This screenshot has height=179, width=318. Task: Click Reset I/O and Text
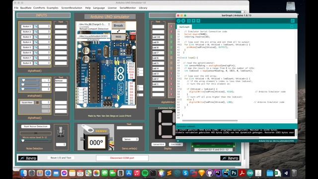coord(61,158)
